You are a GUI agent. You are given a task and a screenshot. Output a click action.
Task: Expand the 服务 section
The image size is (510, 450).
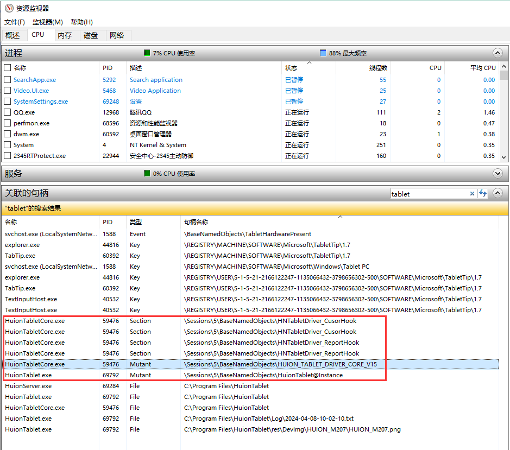coord(498,173)
